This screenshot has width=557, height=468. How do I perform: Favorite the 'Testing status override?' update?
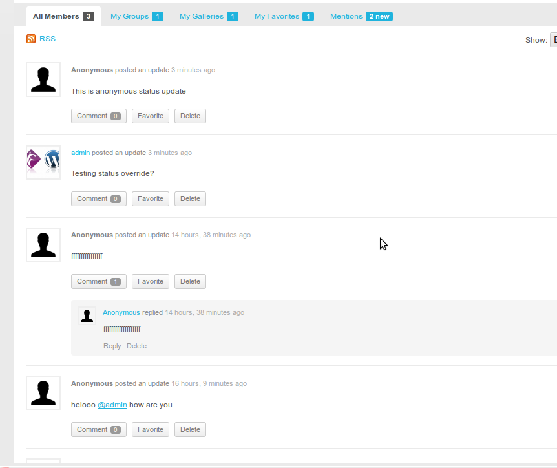(150, 198)
